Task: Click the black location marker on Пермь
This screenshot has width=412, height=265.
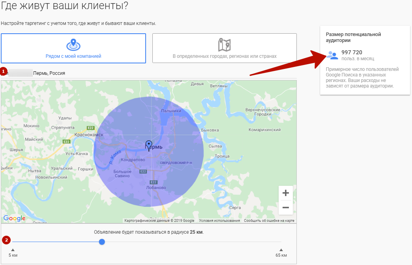Action: pyautogui.click(x=149, y=146)
